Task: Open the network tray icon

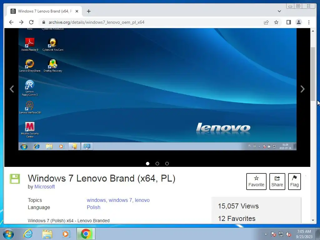Action: (x=281, y=234)
